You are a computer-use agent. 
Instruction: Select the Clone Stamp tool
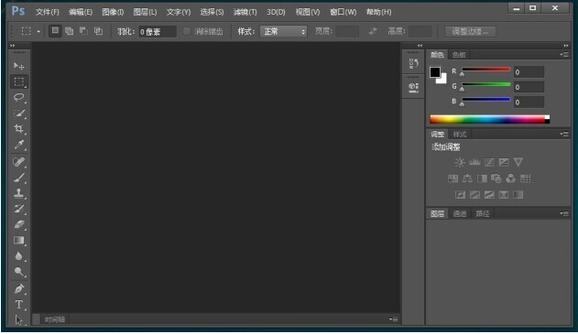(x=19, y=193)
